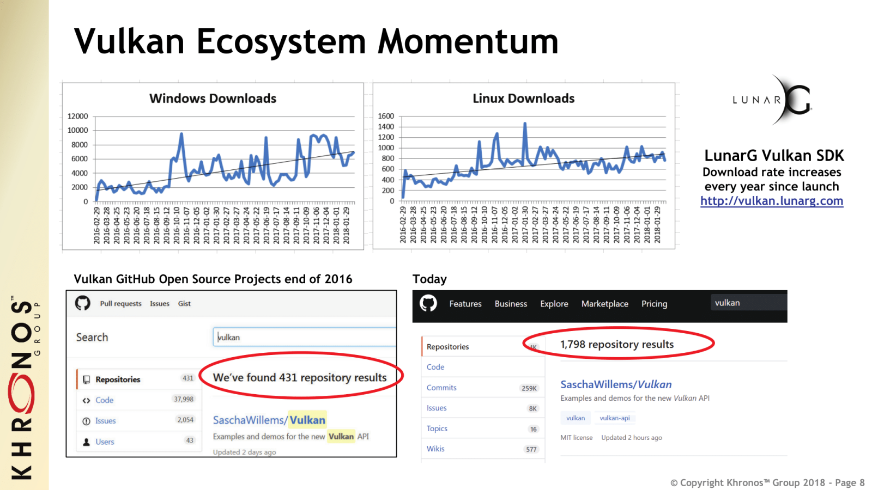
Task: Open Explore in the Today GitHub header
Action: [554, 304]
